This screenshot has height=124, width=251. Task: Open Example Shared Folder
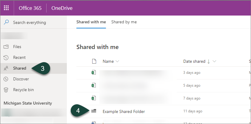tap(124, 111)
